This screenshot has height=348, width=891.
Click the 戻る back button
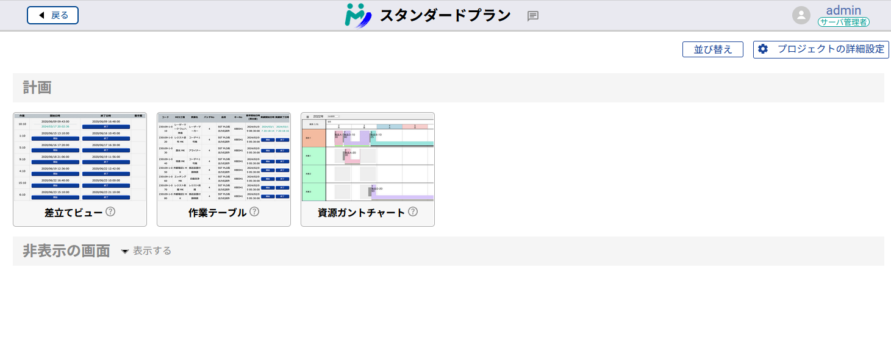pos(52,15)
